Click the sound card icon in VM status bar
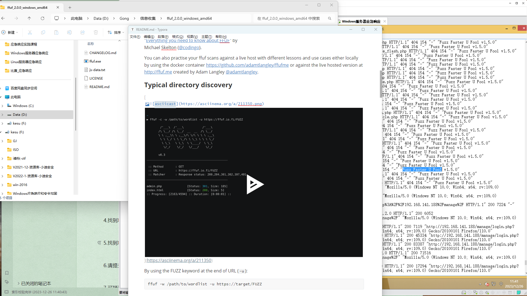The image size is (527, 296). pyautogui.click(x=487, y=293)
